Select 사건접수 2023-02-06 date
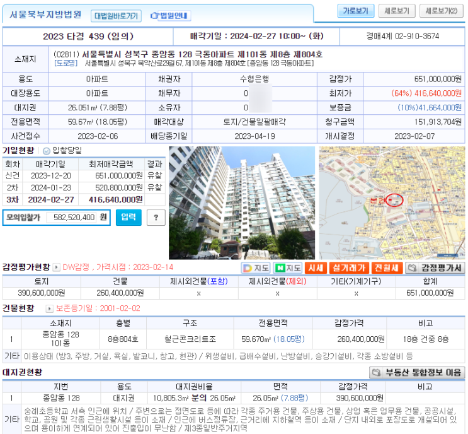The width and height of the screenshot is (468, 434). pos(98,136)
